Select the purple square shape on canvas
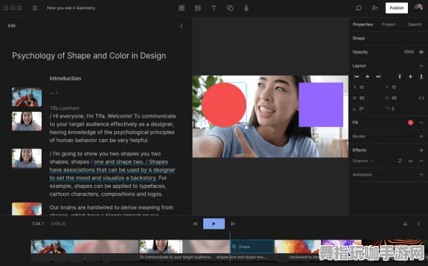Image resolution: width=428 pixels, height=266 pixels. (x=321, y=105)
